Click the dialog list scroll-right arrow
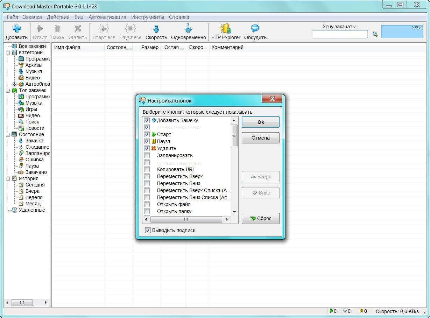Image resolution: width=430 pixels, height=318 pixels. [x=227, y=219]
